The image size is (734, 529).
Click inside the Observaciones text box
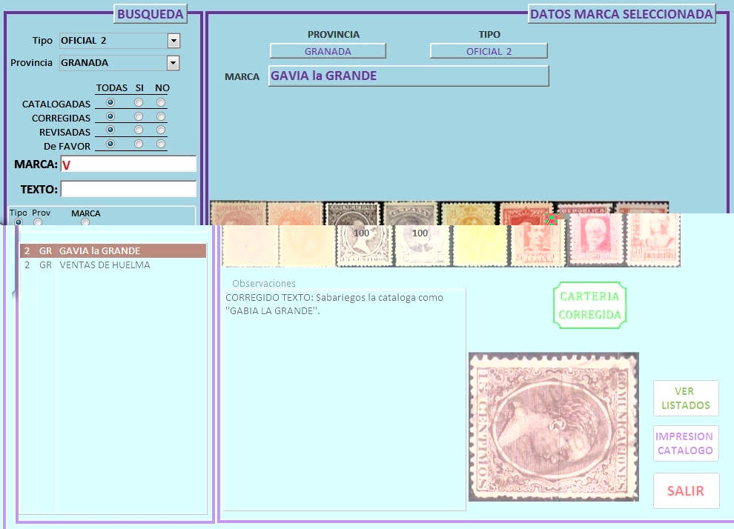(345, 400)
